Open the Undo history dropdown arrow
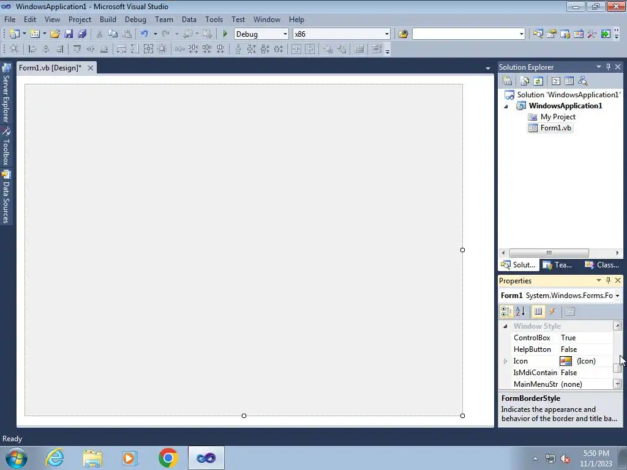The image size is (627, 470). click(155, 34)
